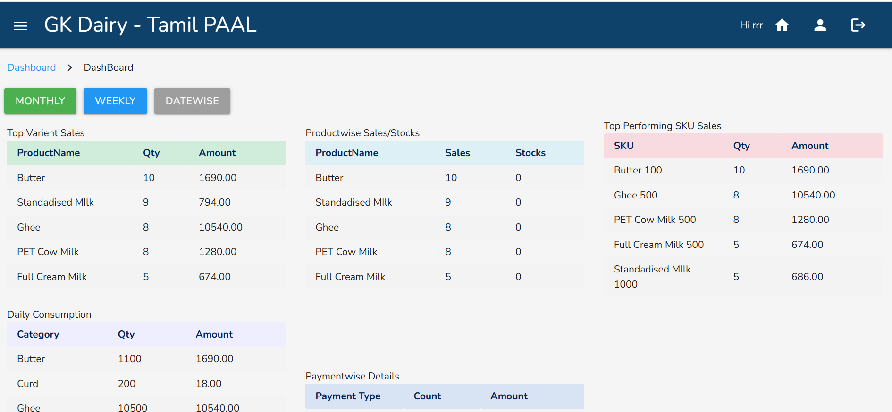892x412 pixels.
Task: Click Qty header in Top Performing SKU Sales
Action: click(741, 146)
